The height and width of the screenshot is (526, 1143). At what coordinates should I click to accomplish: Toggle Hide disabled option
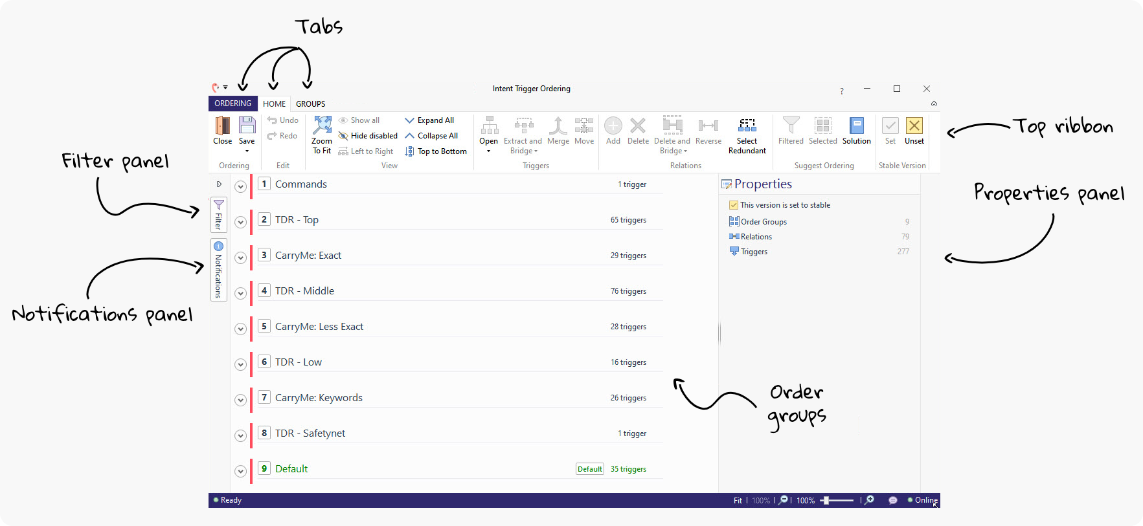point(368,136)
